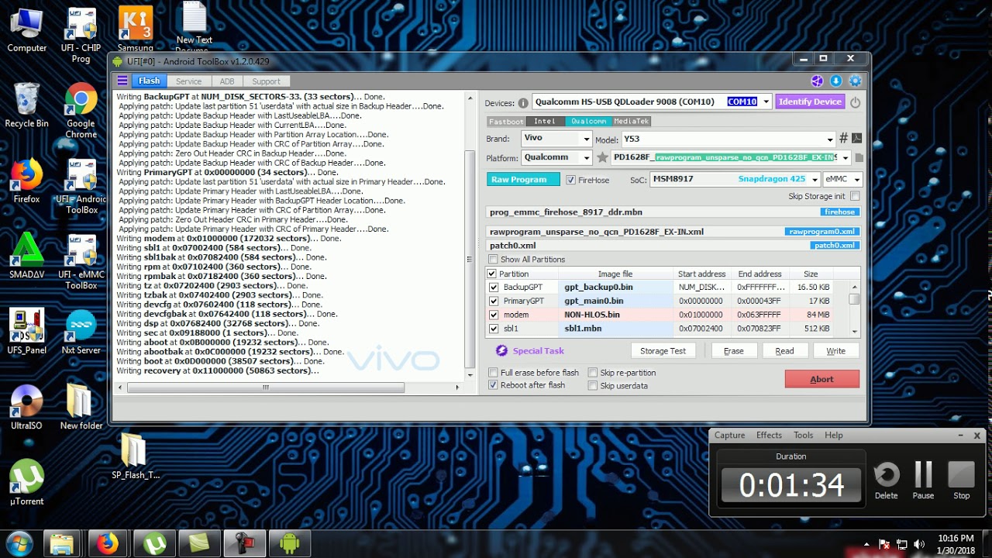Viewport: 992px width, 558px height.
Task: Disable Reboot after flash checkbox
Action: [x=493, y=385]
